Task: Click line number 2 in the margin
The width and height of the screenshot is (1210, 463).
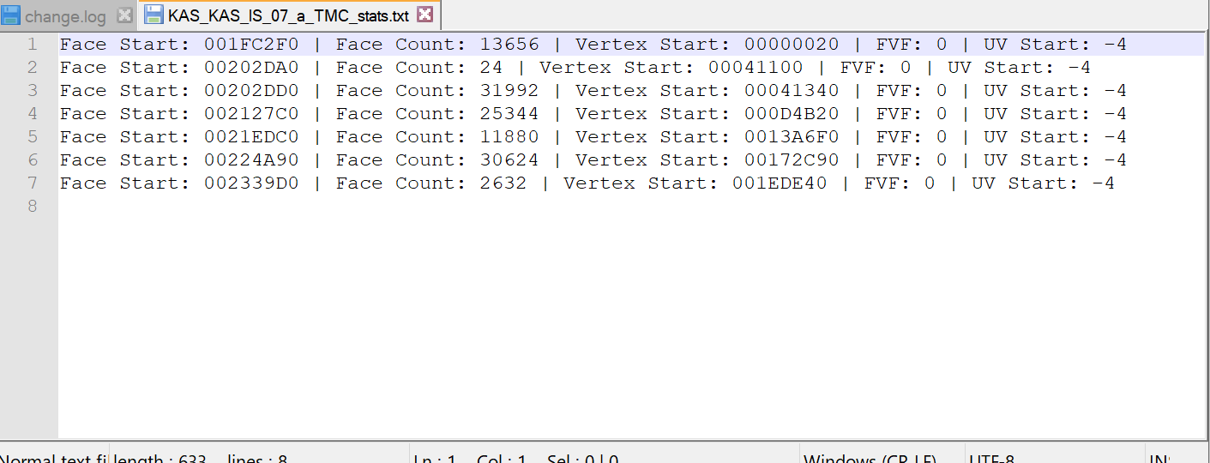Action: (x=32, y=67)
